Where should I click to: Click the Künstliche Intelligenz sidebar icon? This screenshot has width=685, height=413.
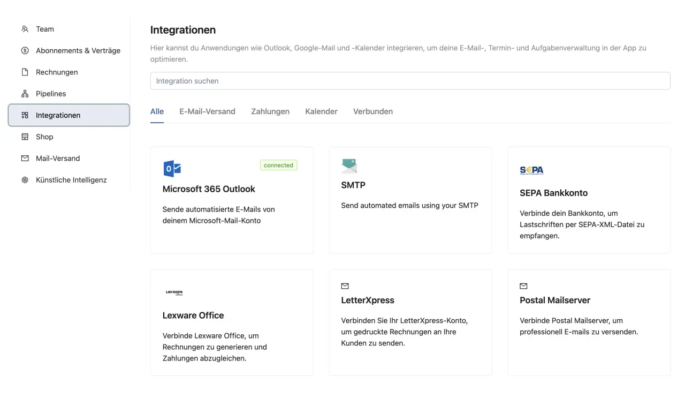point(25,180)
